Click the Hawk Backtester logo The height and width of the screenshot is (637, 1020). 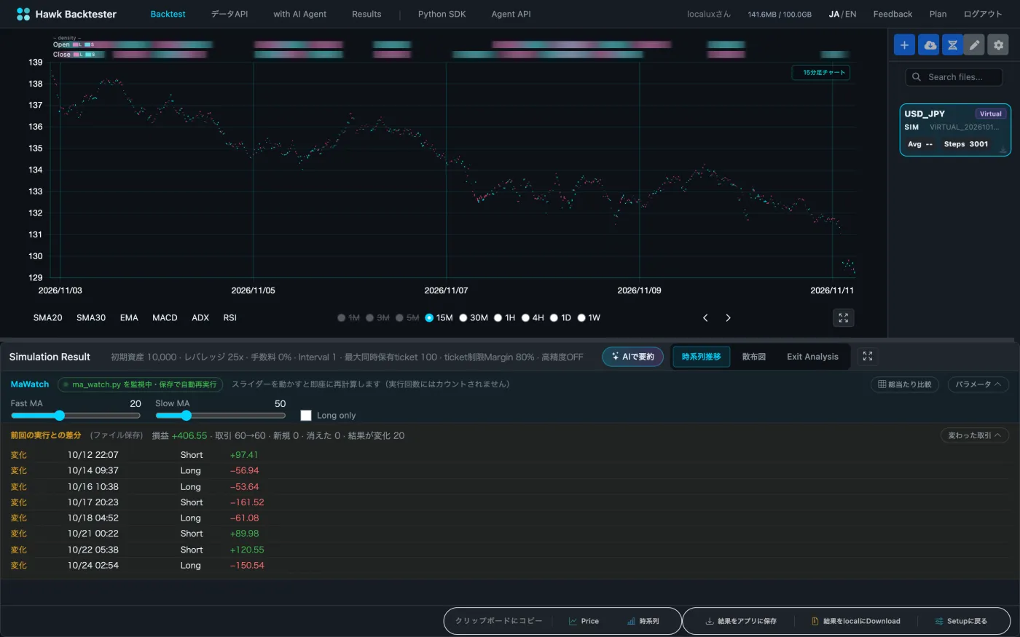pyautogui.click(x=66, y=14)
